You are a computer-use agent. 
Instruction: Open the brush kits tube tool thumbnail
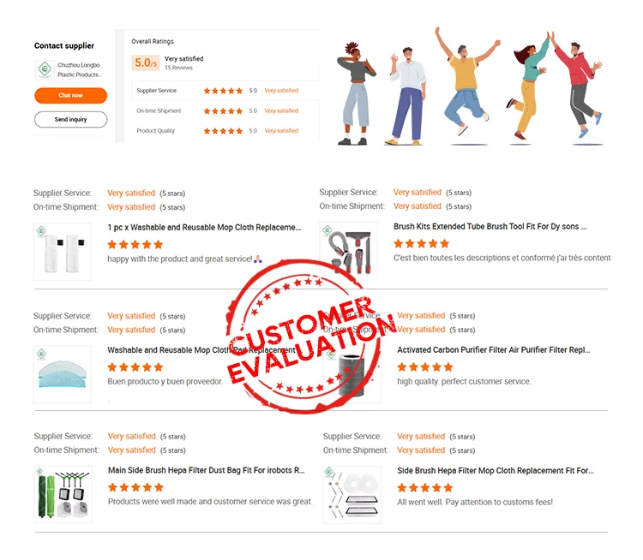pyautogui.click(x=348, y=250)
